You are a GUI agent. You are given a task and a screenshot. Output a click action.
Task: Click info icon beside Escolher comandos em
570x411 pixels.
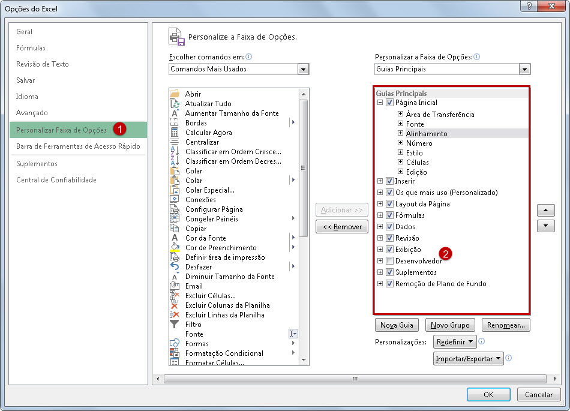click(249, 56)
